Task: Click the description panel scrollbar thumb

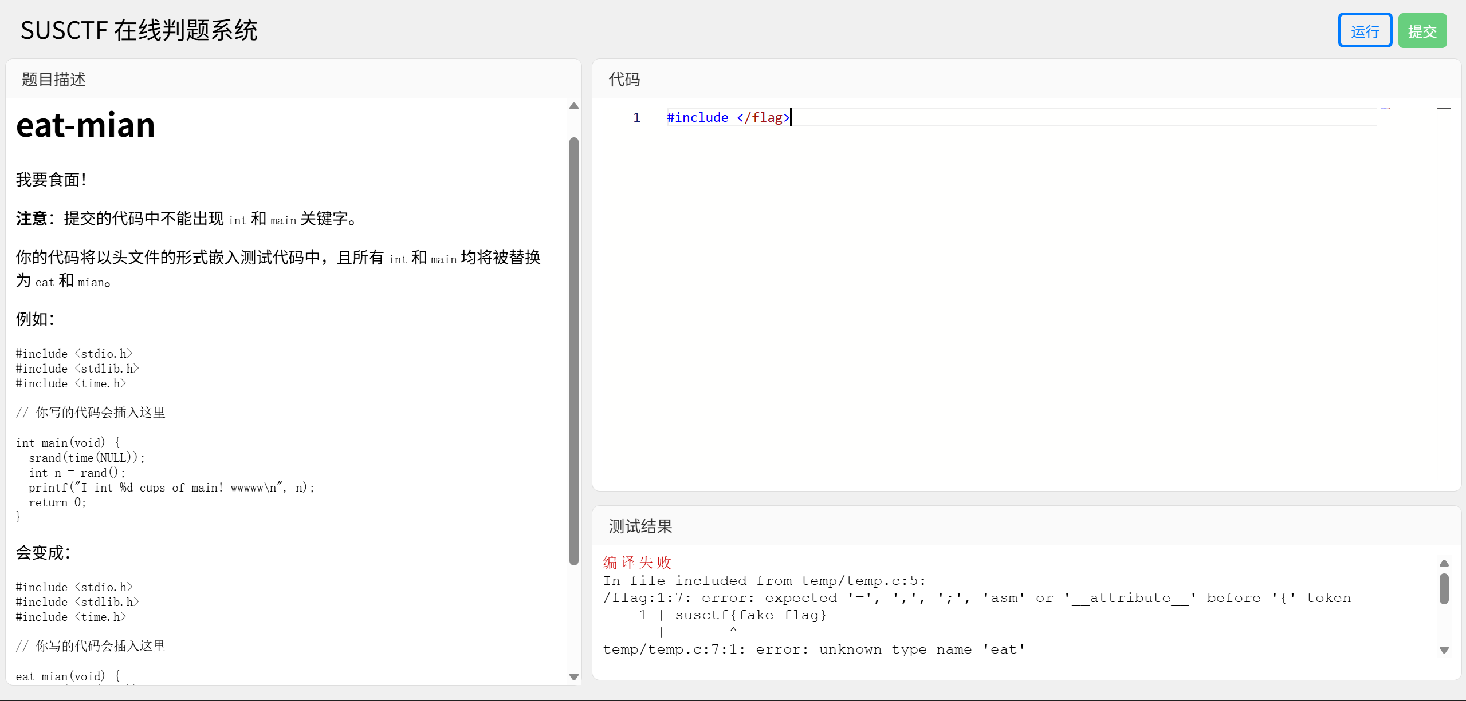Action: coord(573,350)
